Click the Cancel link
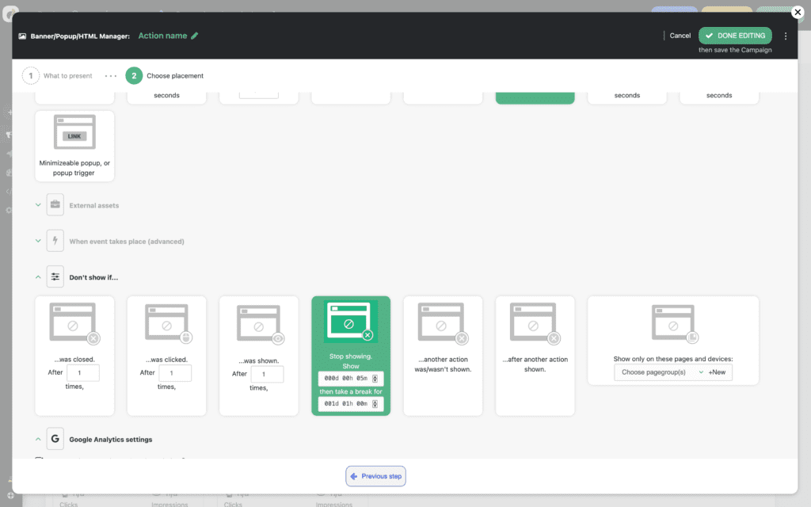This screenshot has width=811, height=507. click(680, 36)
